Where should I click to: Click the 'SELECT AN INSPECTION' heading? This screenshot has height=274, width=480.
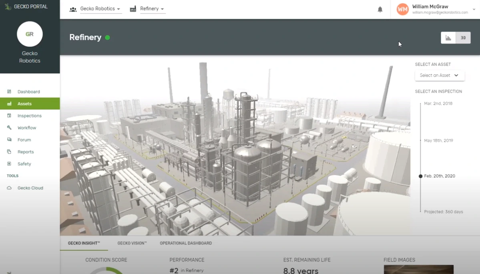[x=438, y=91]
